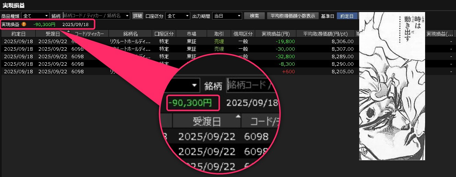This screenshot has height=177, width=456.
Task: Click the 実現損益 panel title
Action: [x=13, y=5]
